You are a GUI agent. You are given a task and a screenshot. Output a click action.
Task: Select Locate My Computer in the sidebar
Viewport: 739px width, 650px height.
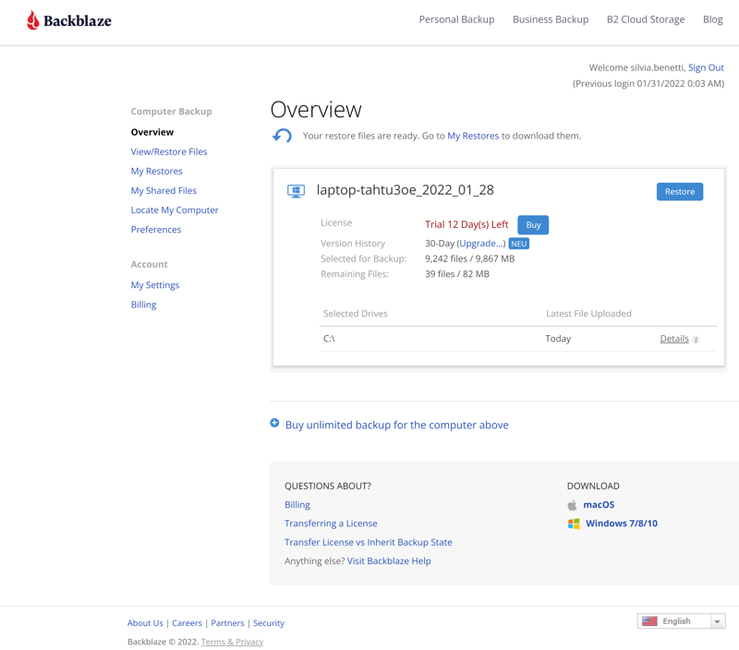pyautogui.click(x=175, y=211)
